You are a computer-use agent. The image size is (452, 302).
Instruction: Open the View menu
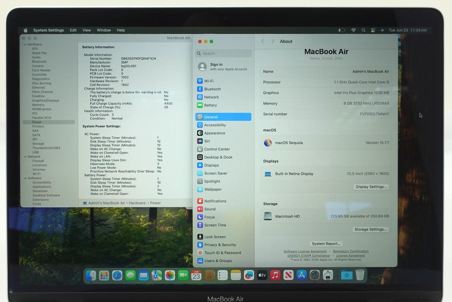coord(87,30)
